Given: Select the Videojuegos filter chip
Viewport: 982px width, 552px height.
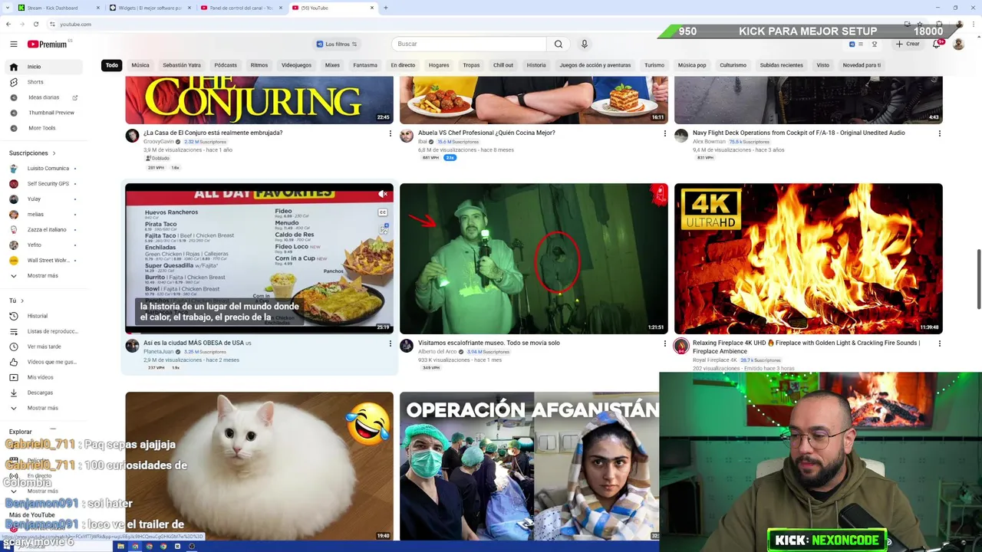Looking at the screenshot, I should (296, 65).
